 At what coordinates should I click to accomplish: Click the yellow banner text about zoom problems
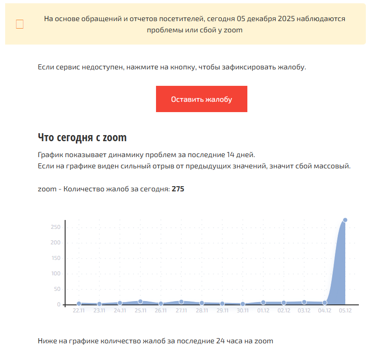(x=194, y=24)
